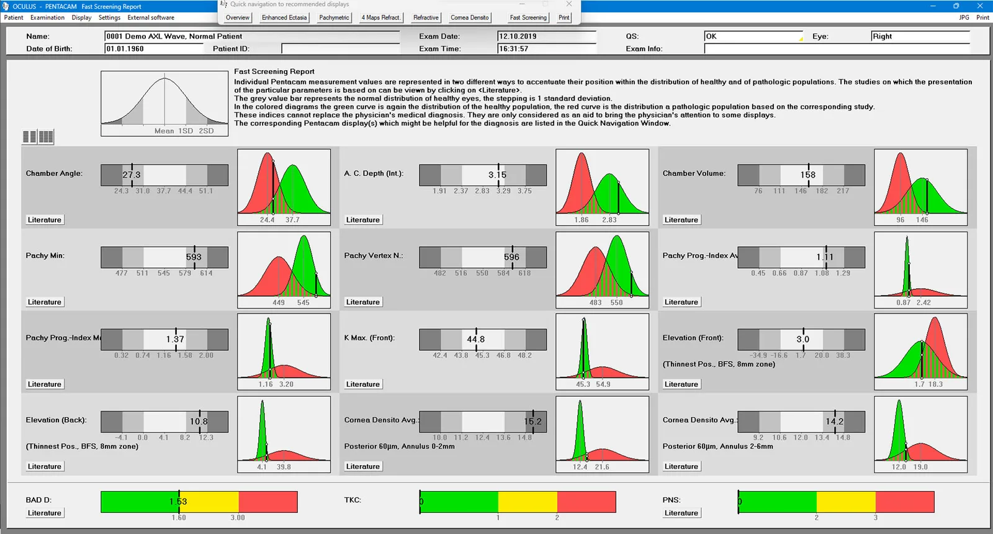993x534 pixels.
Task: Open Literature for Pachy Prog.-Index valued 1.37
Action: (x=45, y=384)
